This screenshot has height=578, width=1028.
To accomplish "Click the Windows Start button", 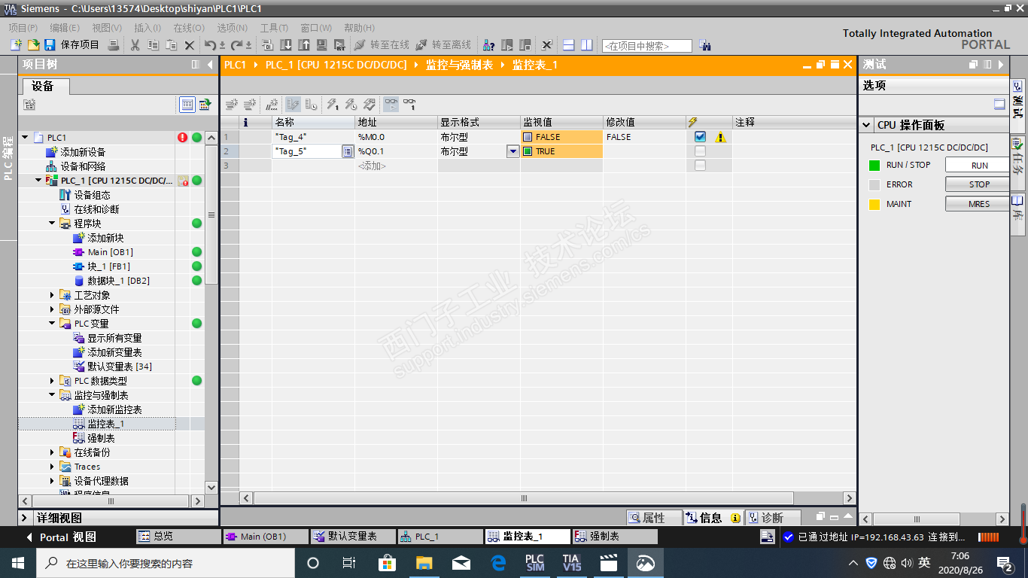I will (x=17, y=563).
